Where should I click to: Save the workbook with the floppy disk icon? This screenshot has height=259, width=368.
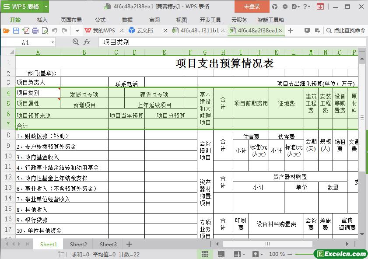[16, 31]
